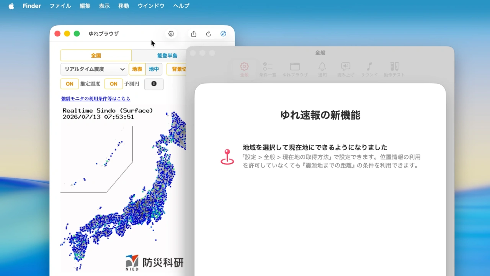Open the 移動 menu
This screenshot has height=276, width=490.
coord(124,6)
